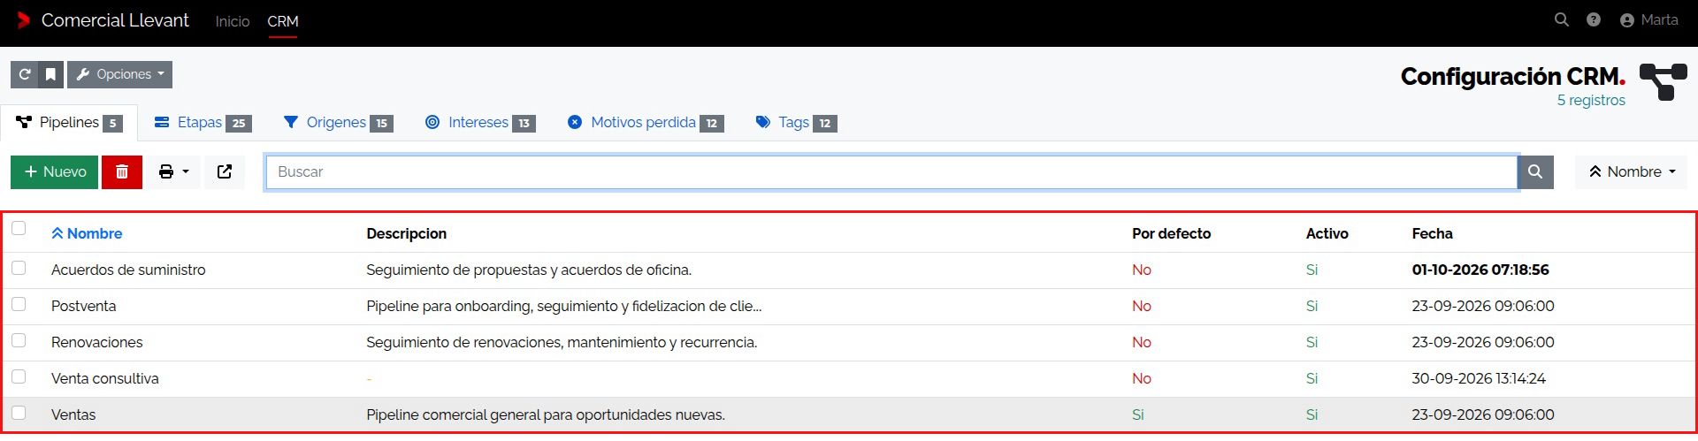Check the Venta consultiva row checkbox
The width and height of the screenshot is (1698, 441).
pyautogui.click(x=19, y=376)
